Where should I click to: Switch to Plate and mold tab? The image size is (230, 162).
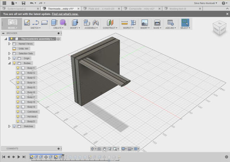point(101,9)
